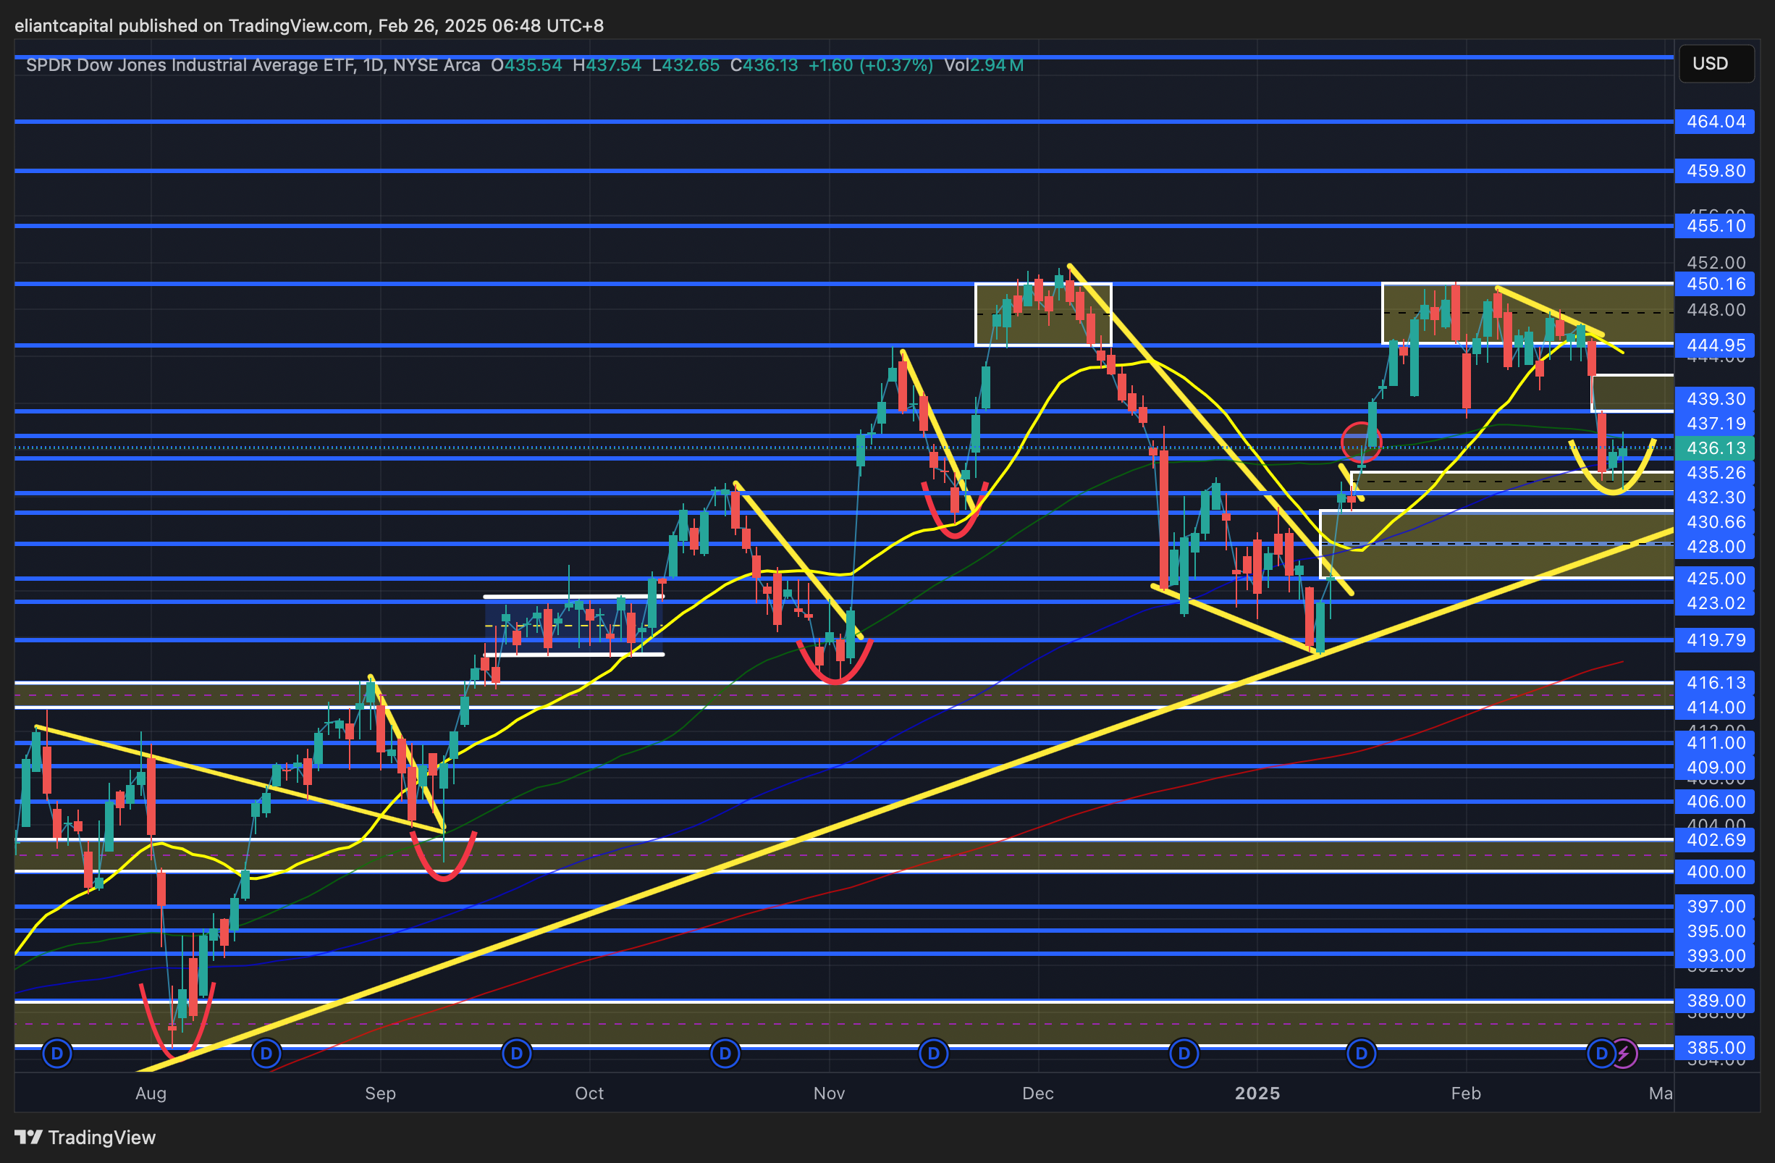Click the Vol 2.94 M volume readout
This screenshot has height=1163, width=1775.
tap(984, 65)
